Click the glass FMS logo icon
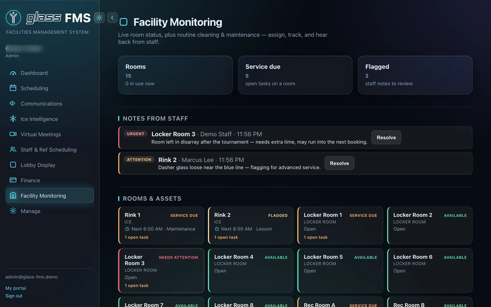This screenshot has width=491, height=307. (13, 18)
